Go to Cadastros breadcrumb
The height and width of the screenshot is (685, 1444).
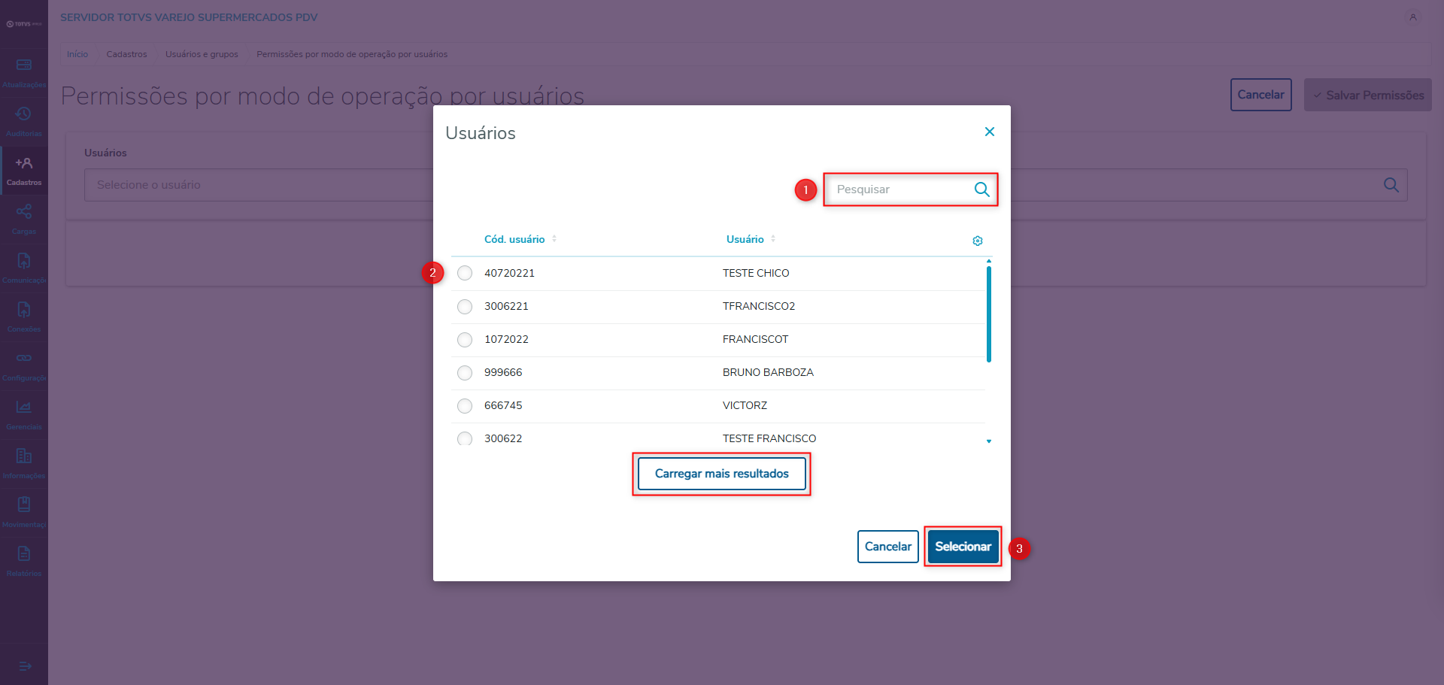pos(127,54)
